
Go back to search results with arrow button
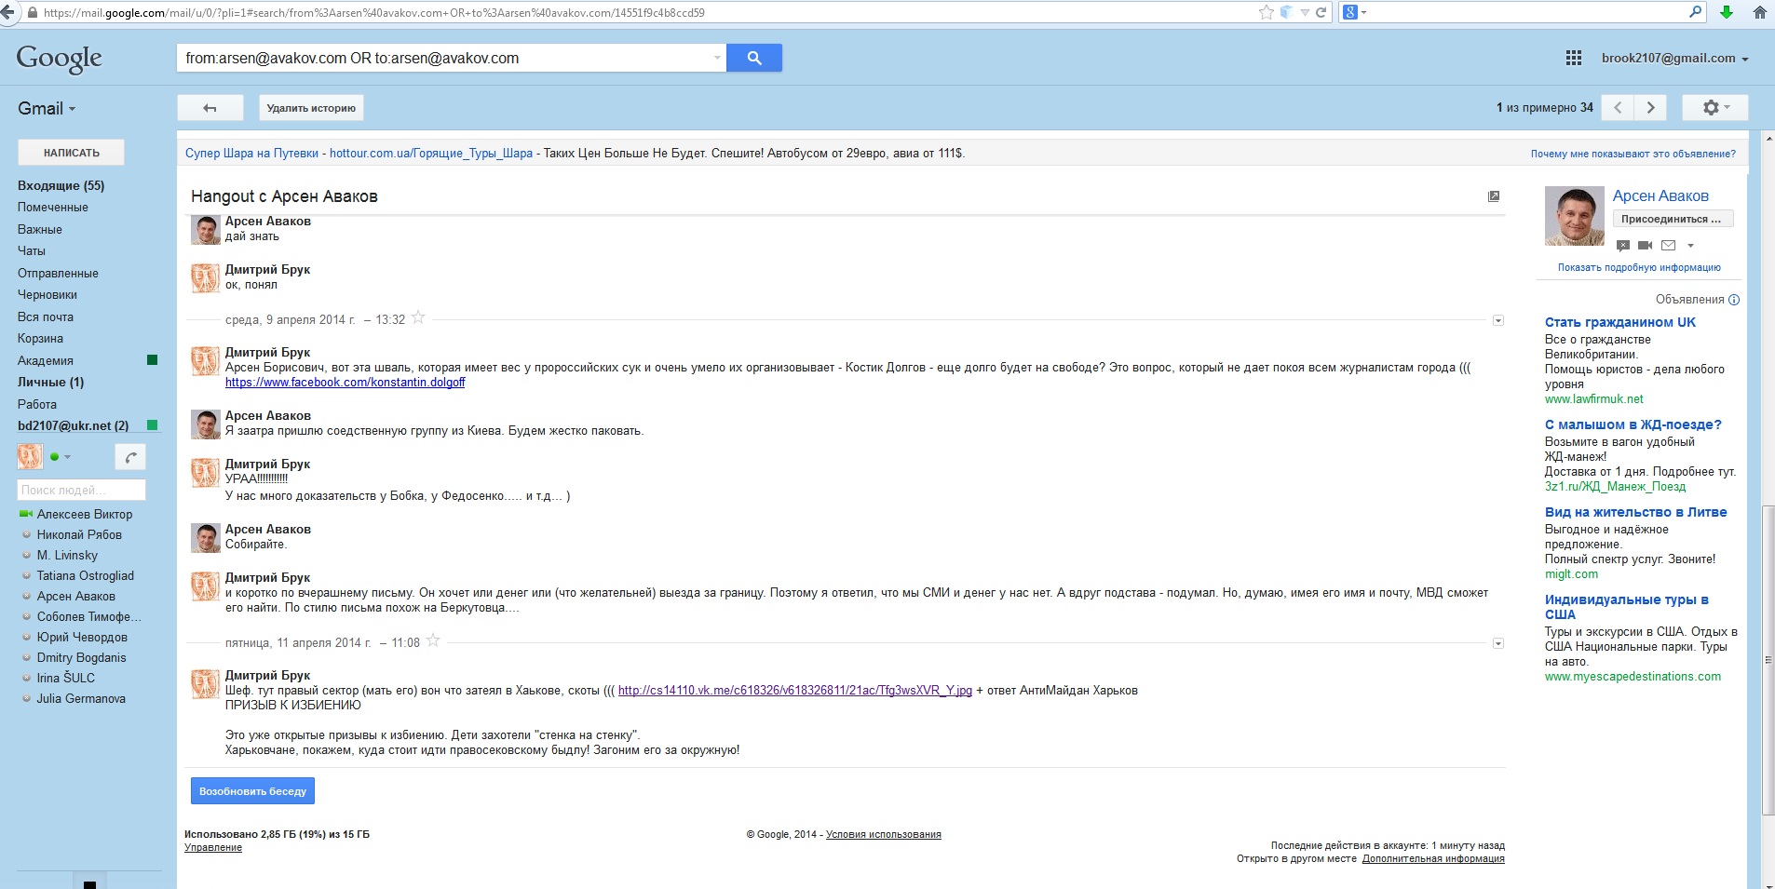[210, 108]
